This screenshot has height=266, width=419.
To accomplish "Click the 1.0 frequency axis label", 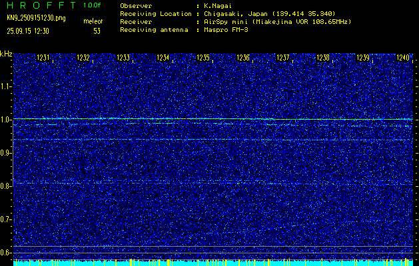I will click(x=6, y=120).
